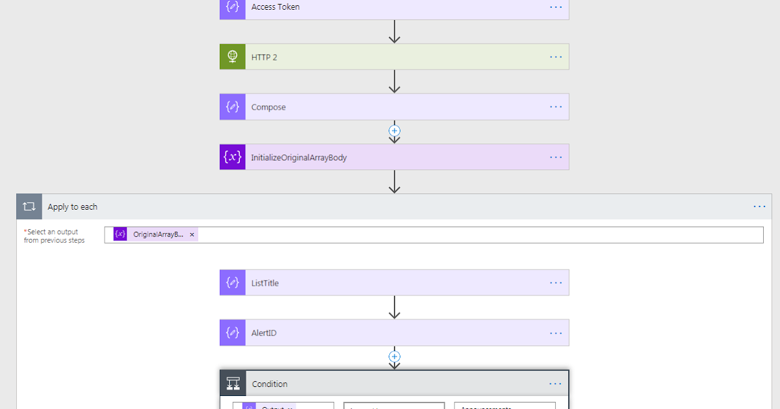
Task: Open the Condition ellipsis menu
Action: (x=556, y=383)
